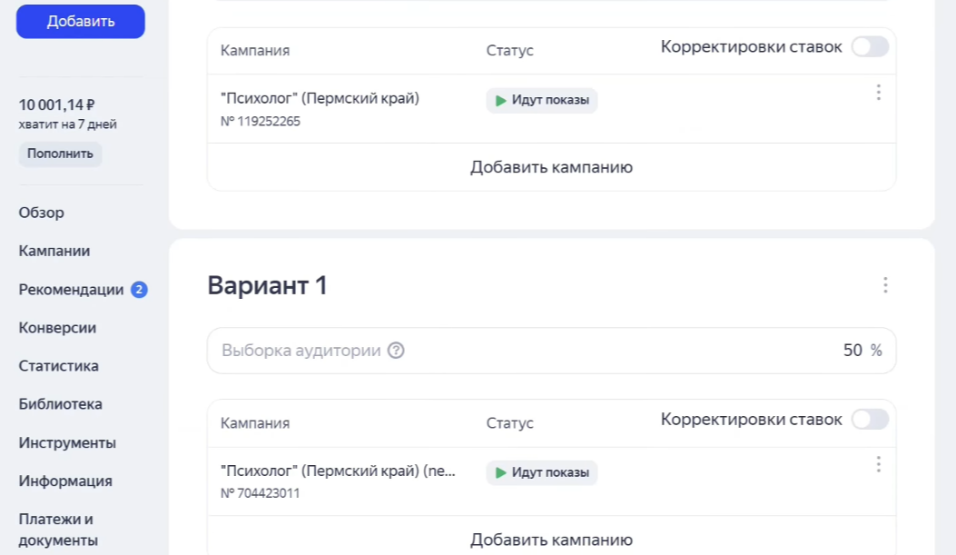Click the blue Добавить button
The image size is (956, 555).
point(80,21)
